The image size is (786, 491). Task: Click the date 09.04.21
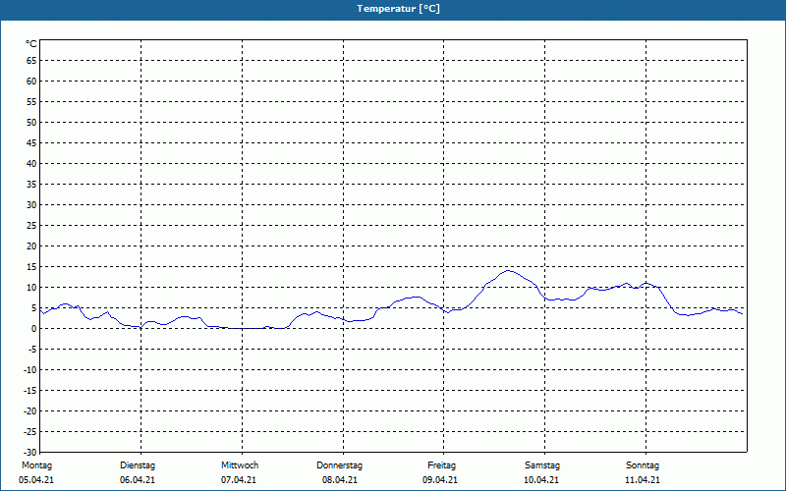tap(440, 480)
